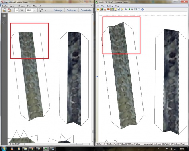Click the fourth Pepakura toolbar icon, orange
The height and width of the screenshot is (151, 189).
pos(108,10)
